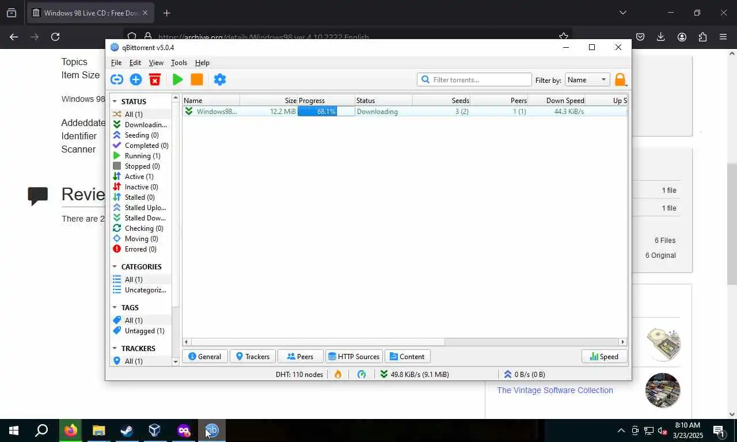Reload the archive.org page

(55, 37)
